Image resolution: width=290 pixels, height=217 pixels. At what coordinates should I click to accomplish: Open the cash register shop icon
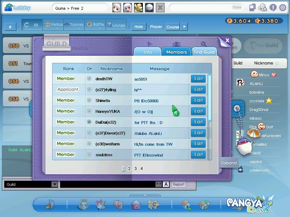point(83,204)
